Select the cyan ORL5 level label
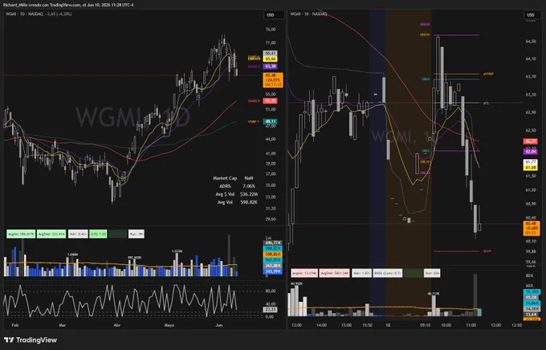The image size is (546, 350). pyautogui.click(x=426, y=151)
